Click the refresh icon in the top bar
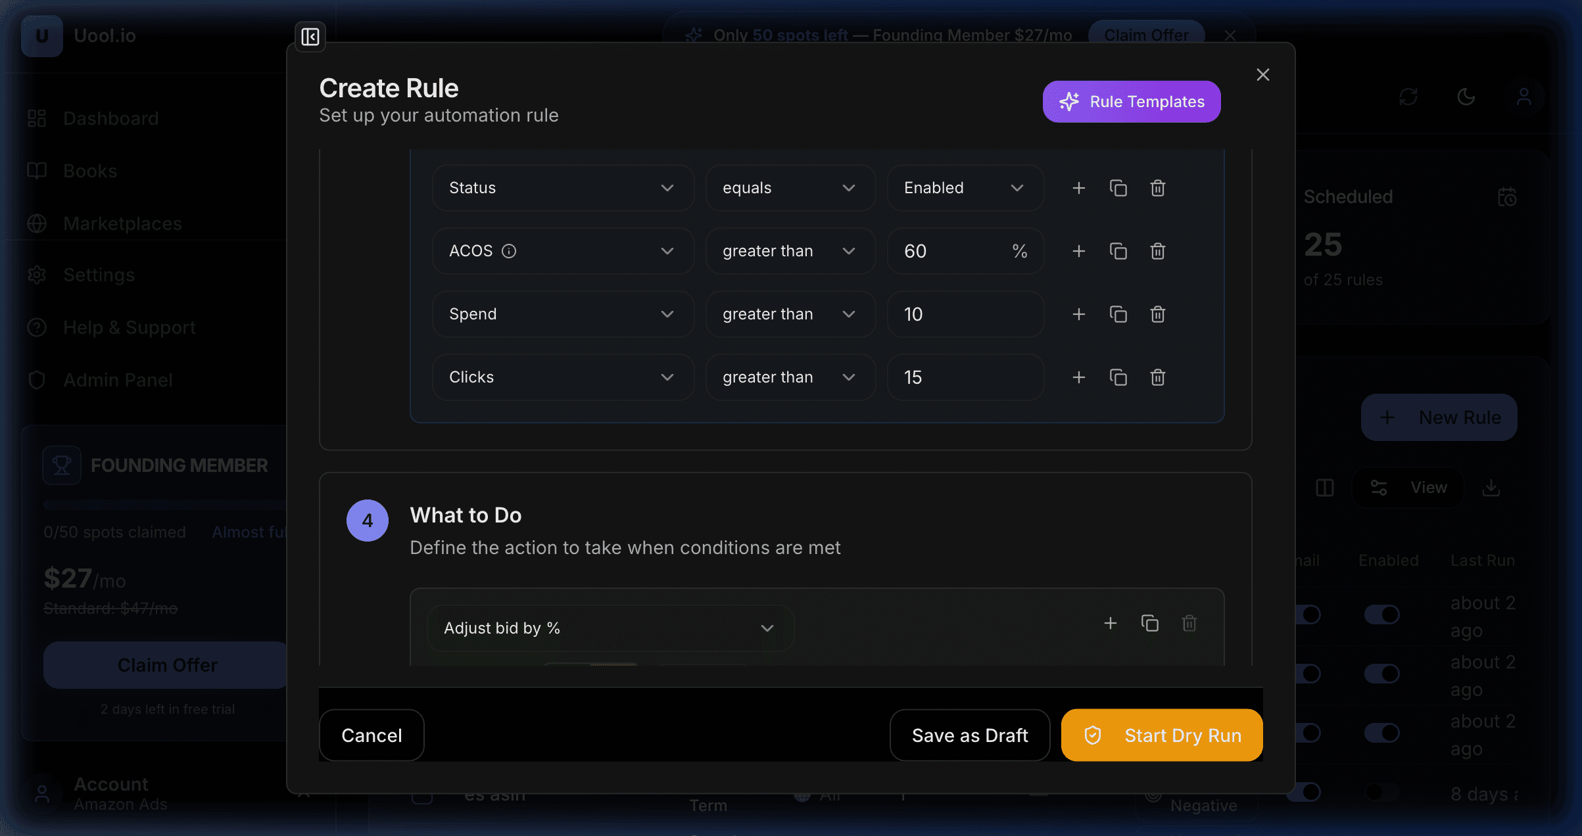 [x=1408, y=97]
